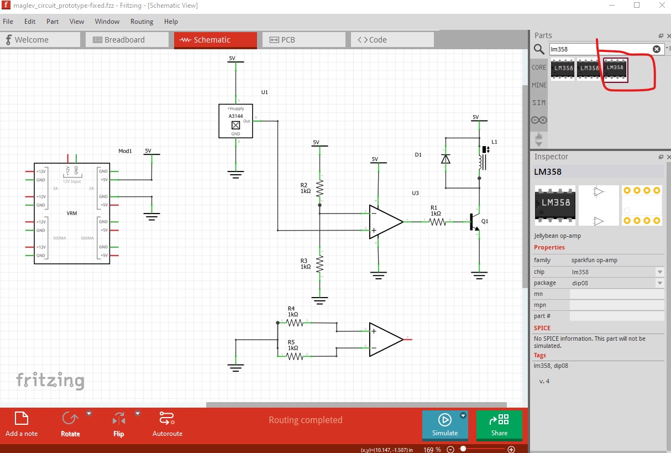The height and width of the screenshot is (453, 671).
Task: Open the Flip options dropdown arrow
Action: (x=137, y=414)
